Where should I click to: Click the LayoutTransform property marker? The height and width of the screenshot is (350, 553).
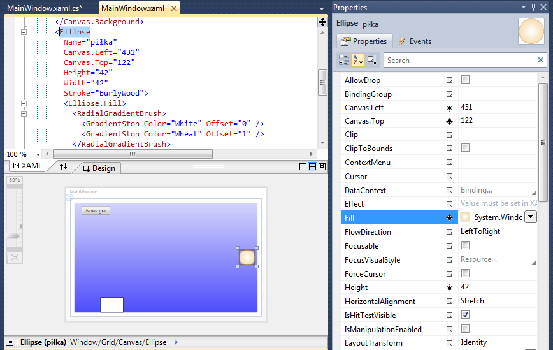(449, 343)
